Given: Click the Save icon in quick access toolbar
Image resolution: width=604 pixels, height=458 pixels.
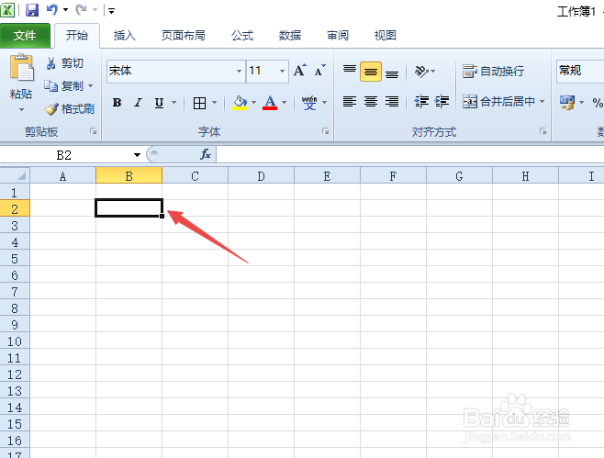Looking at the screenshot, I should (32, 10).
